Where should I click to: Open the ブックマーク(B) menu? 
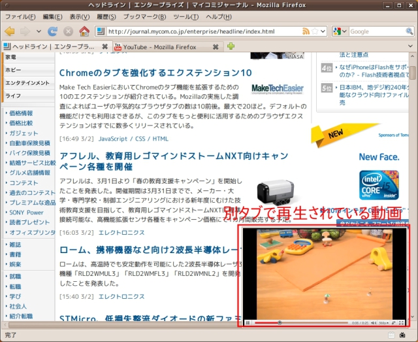coord(144,17)
